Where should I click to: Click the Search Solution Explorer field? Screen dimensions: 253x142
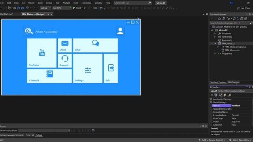pos(231,23)
